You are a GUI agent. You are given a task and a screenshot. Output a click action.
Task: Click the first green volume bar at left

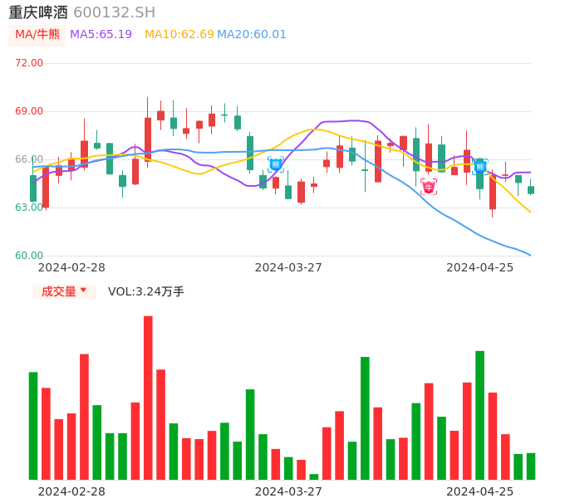[x=33, y=426]
